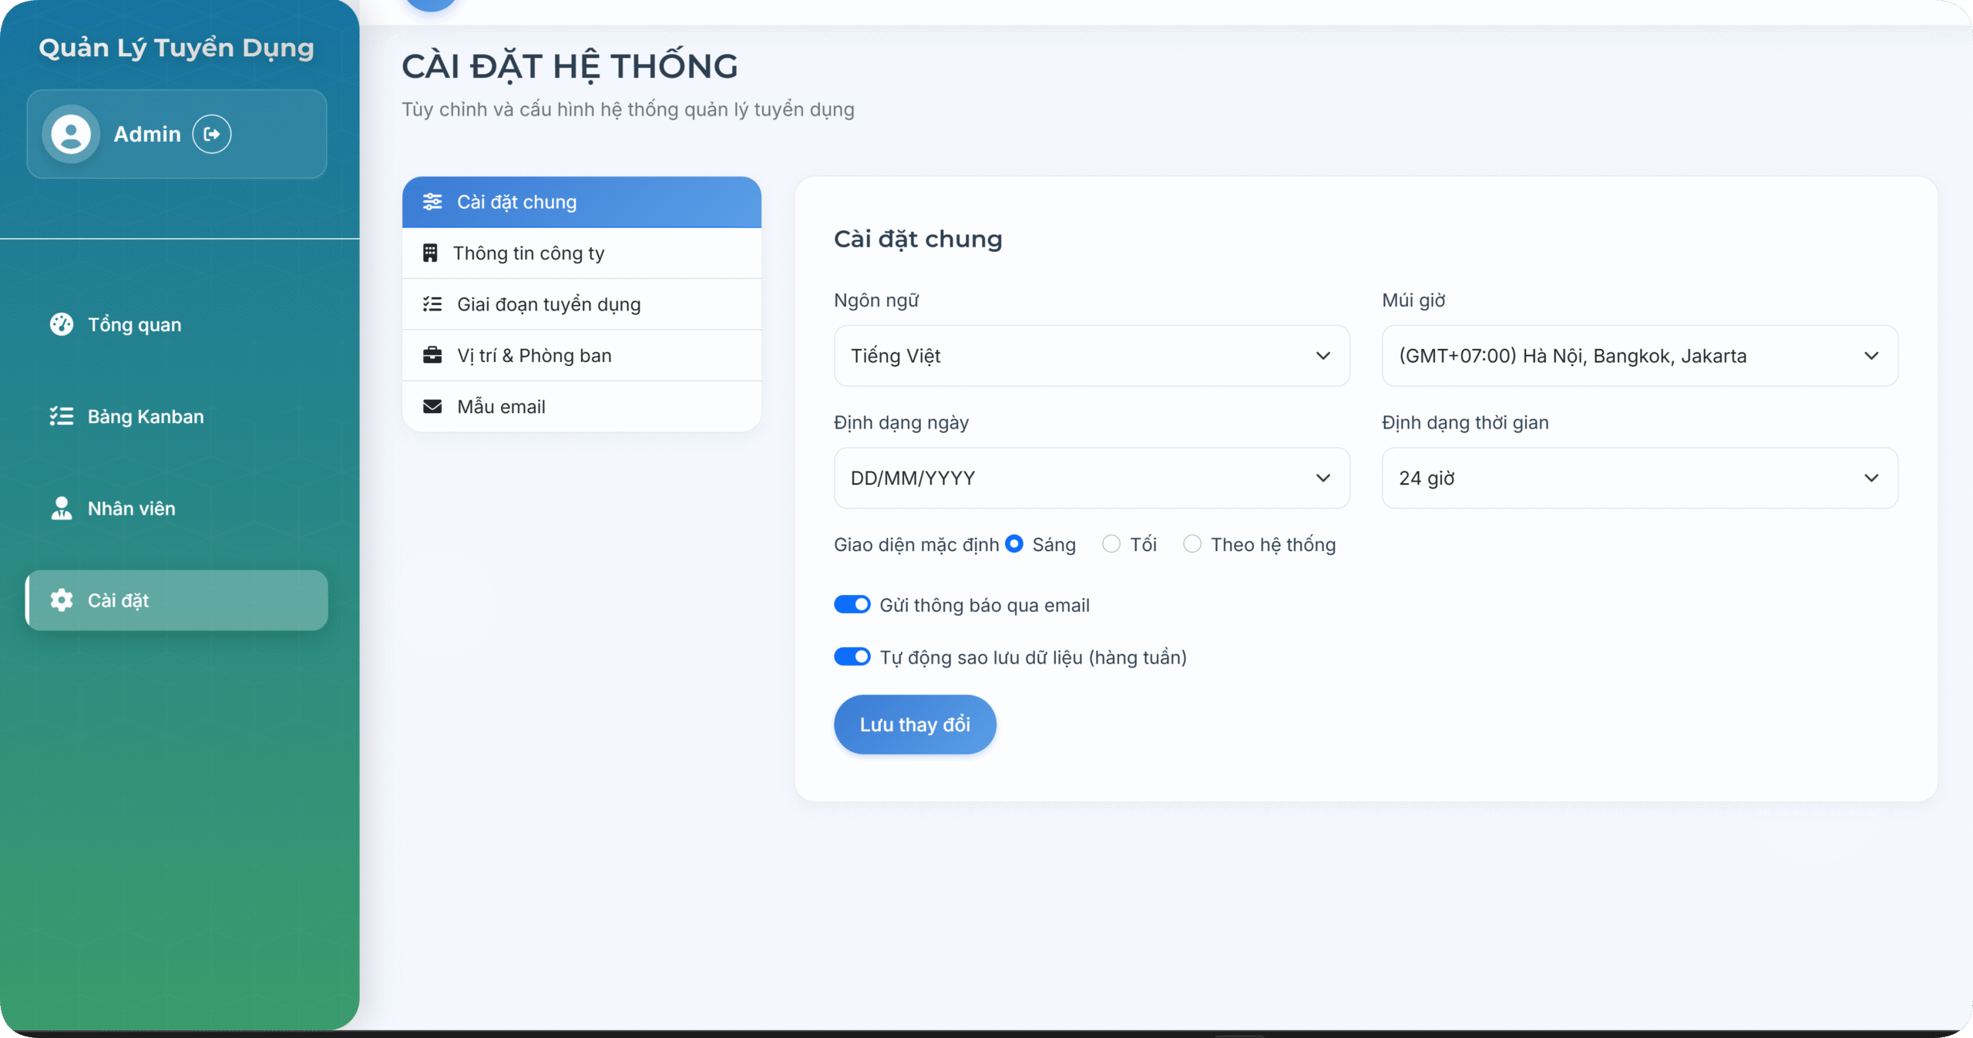1973x1038 pixels.
Task: Open the Ngôn ngữ dropdown
Action: pyautogui.click(x=1091, y=356)
